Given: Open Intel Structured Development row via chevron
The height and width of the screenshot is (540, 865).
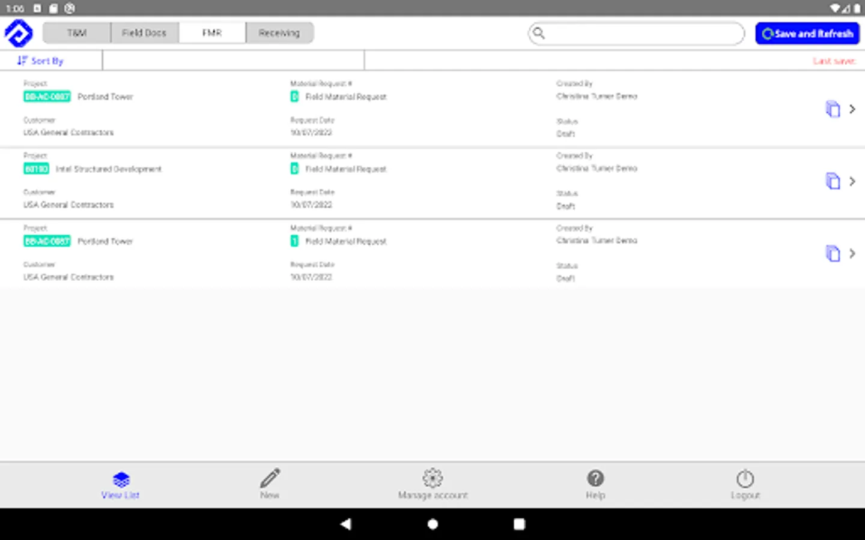Looking at the screenshot, I should (852, 181).
